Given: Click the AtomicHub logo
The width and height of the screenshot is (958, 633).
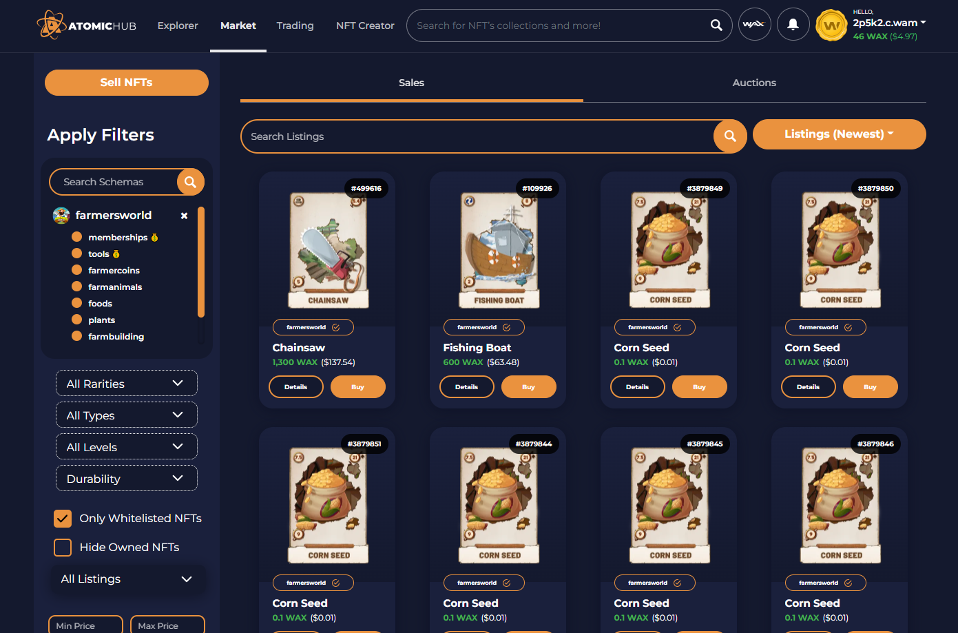Looking at the screenshot, I should point(86,25).
